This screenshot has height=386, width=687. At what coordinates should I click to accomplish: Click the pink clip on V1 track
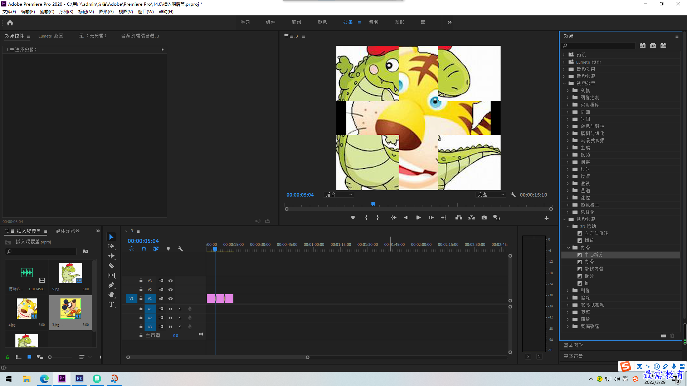(x=220, y=298)
